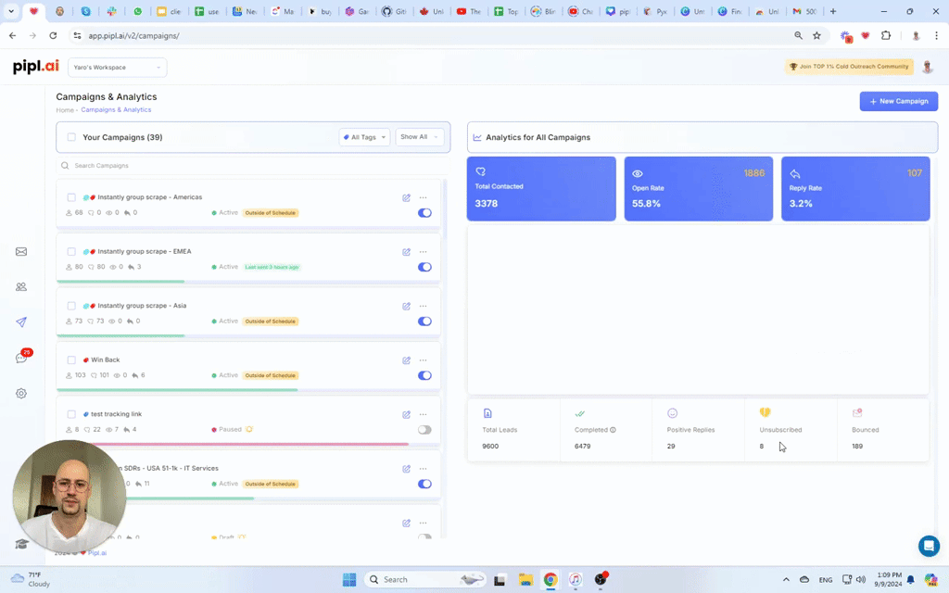This screenshot has height=593, width=949.
Task: Open the three-dot menu for Win Back campaign
Action: click(x=424, y=360)
